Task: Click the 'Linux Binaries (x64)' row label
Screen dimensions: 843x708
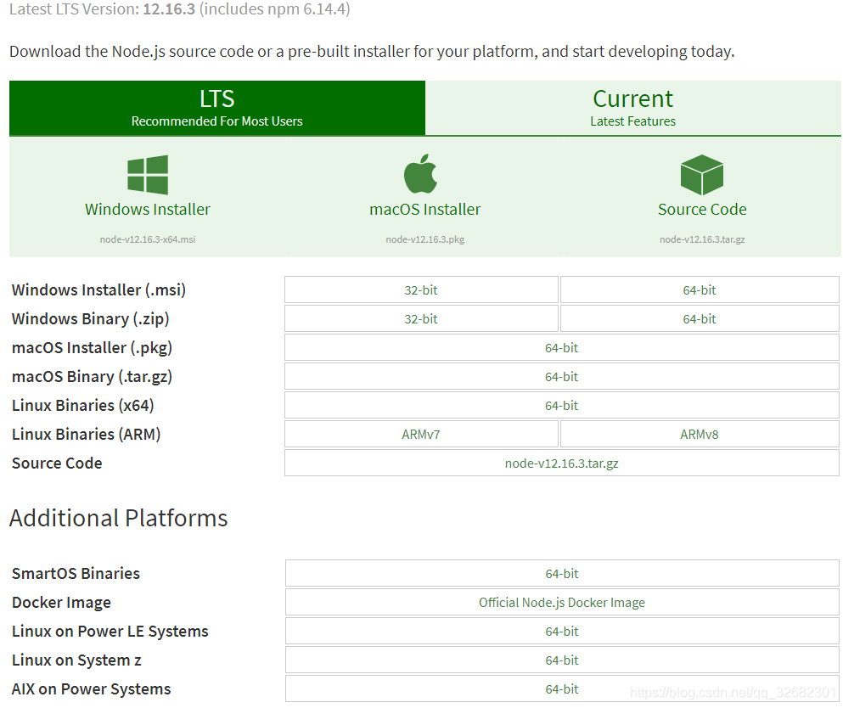Action: [83, 405]
